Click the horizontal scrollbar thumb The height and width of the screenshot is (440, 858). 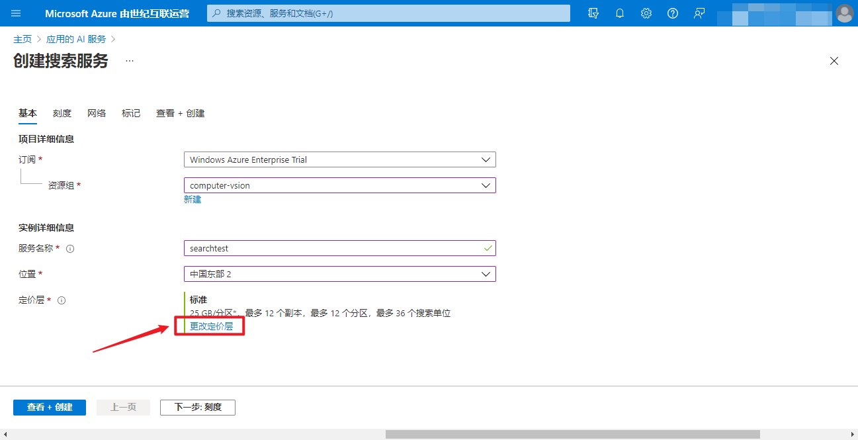573,434
